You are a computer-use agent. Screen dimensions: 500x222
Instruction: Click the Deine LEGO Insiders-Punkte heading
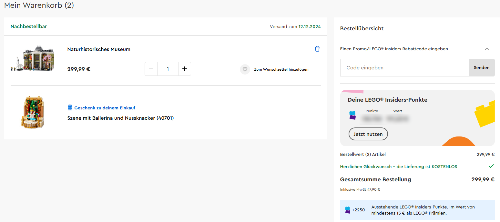coord(388,100)
